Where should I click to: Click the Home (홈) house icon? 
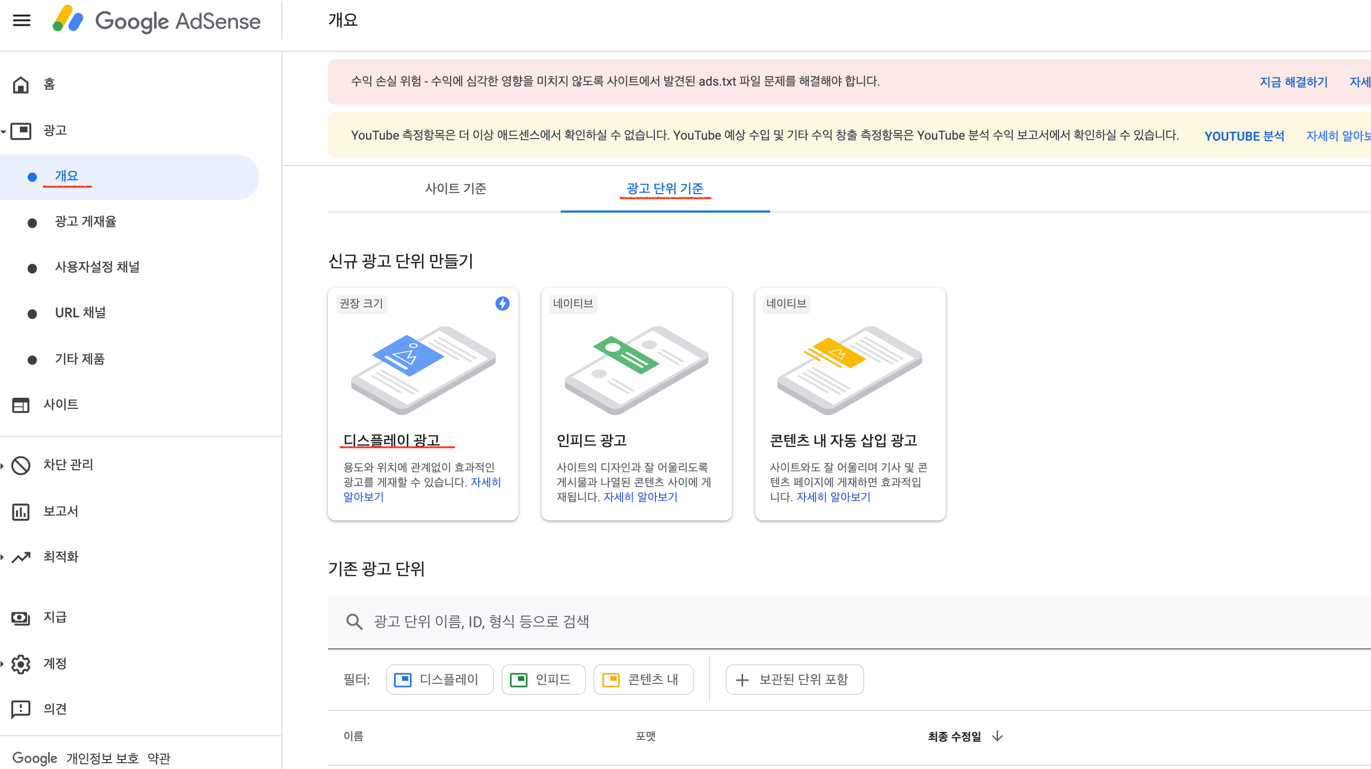click(21, 85)
